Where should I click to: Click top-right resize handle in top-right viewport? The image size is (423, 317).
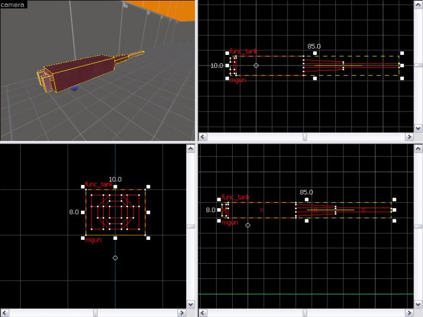point(402,53)
